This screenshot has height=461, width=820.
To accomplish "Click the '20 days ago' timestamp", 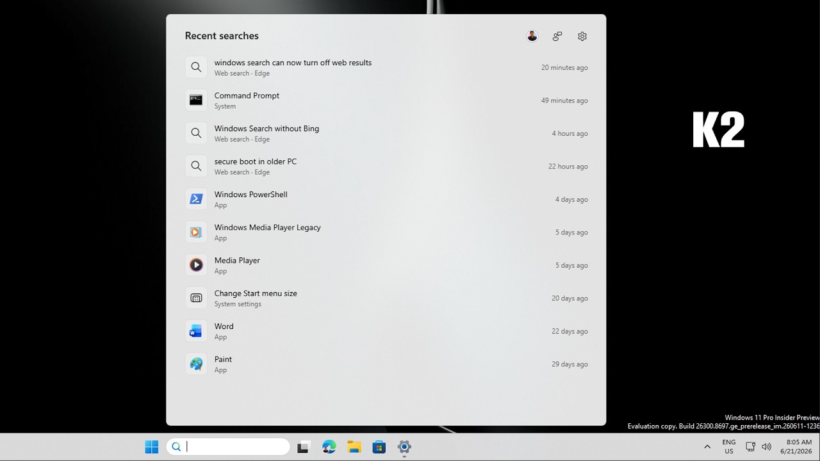I will [x=570, y=298].
